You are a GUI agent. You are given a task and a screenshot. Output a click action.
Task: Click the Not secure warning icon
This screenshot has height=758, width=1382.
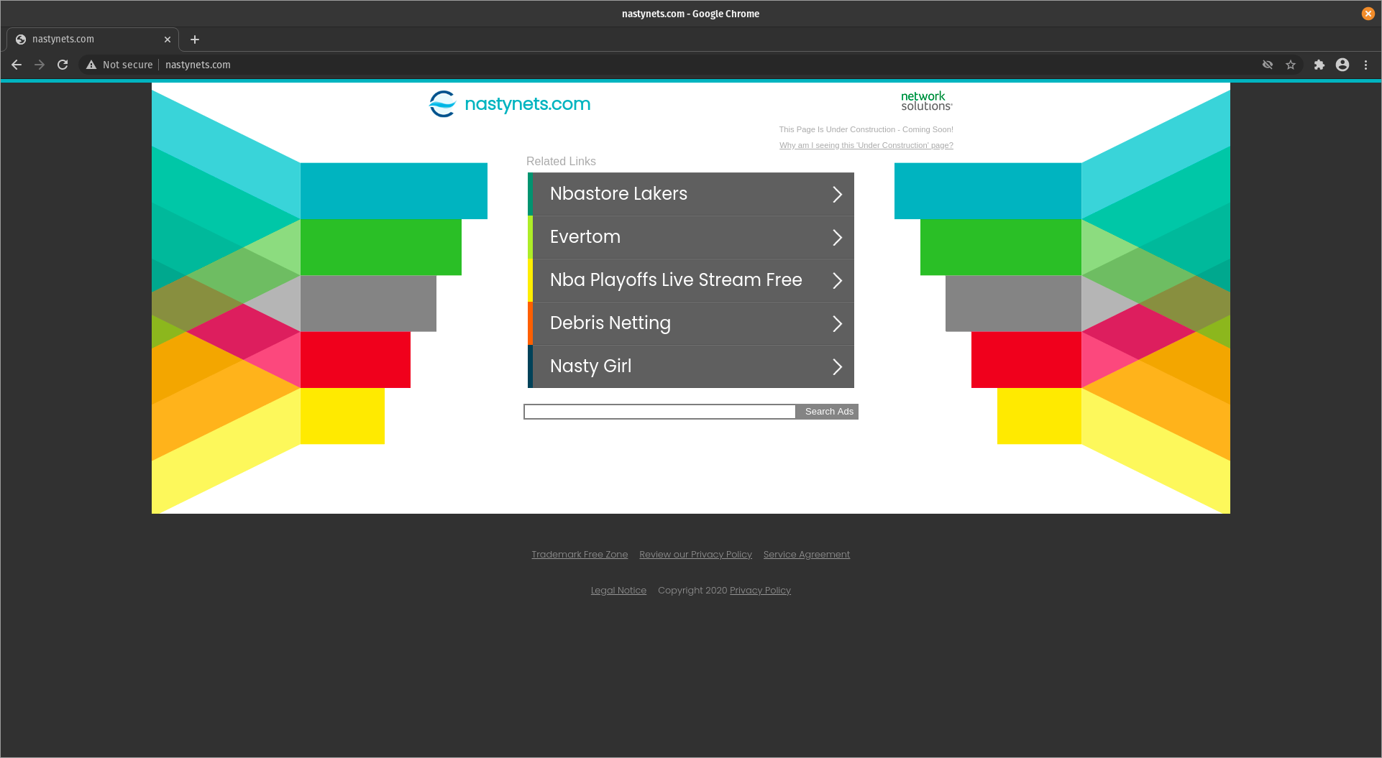point(91,65)
